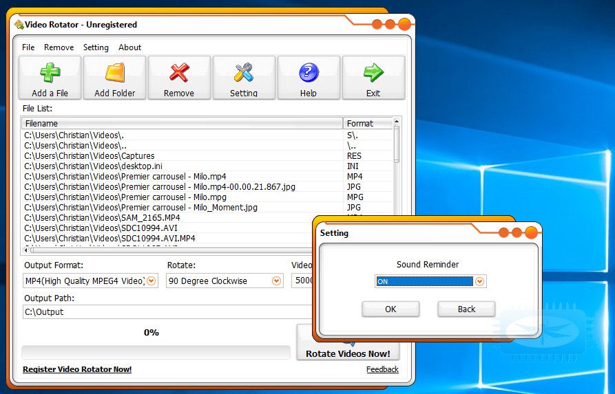Click the horizontal scrollbar left arrow

26,250
